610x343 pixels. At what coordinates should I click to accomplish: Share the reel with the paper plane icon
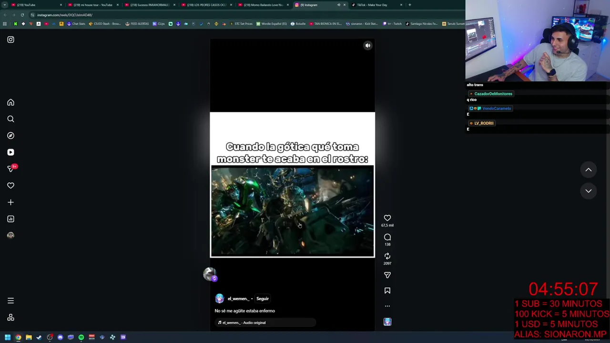(x=387, y=275)
